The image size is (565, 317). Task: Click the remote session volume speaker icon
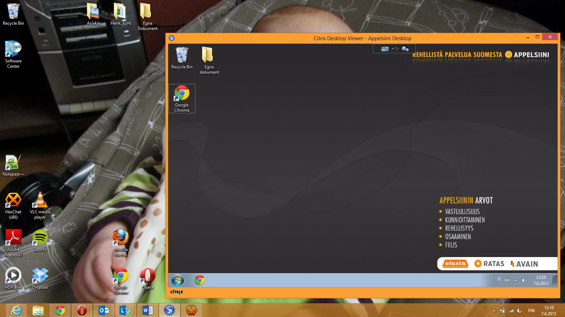pyautogui.click(x=524, y=280)
